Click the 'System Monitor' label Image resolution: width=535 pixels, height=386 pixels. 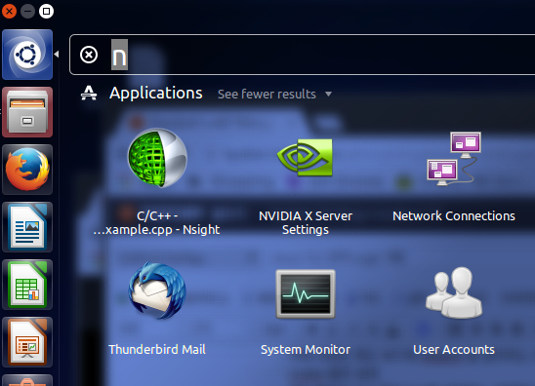tap(306, 350)
